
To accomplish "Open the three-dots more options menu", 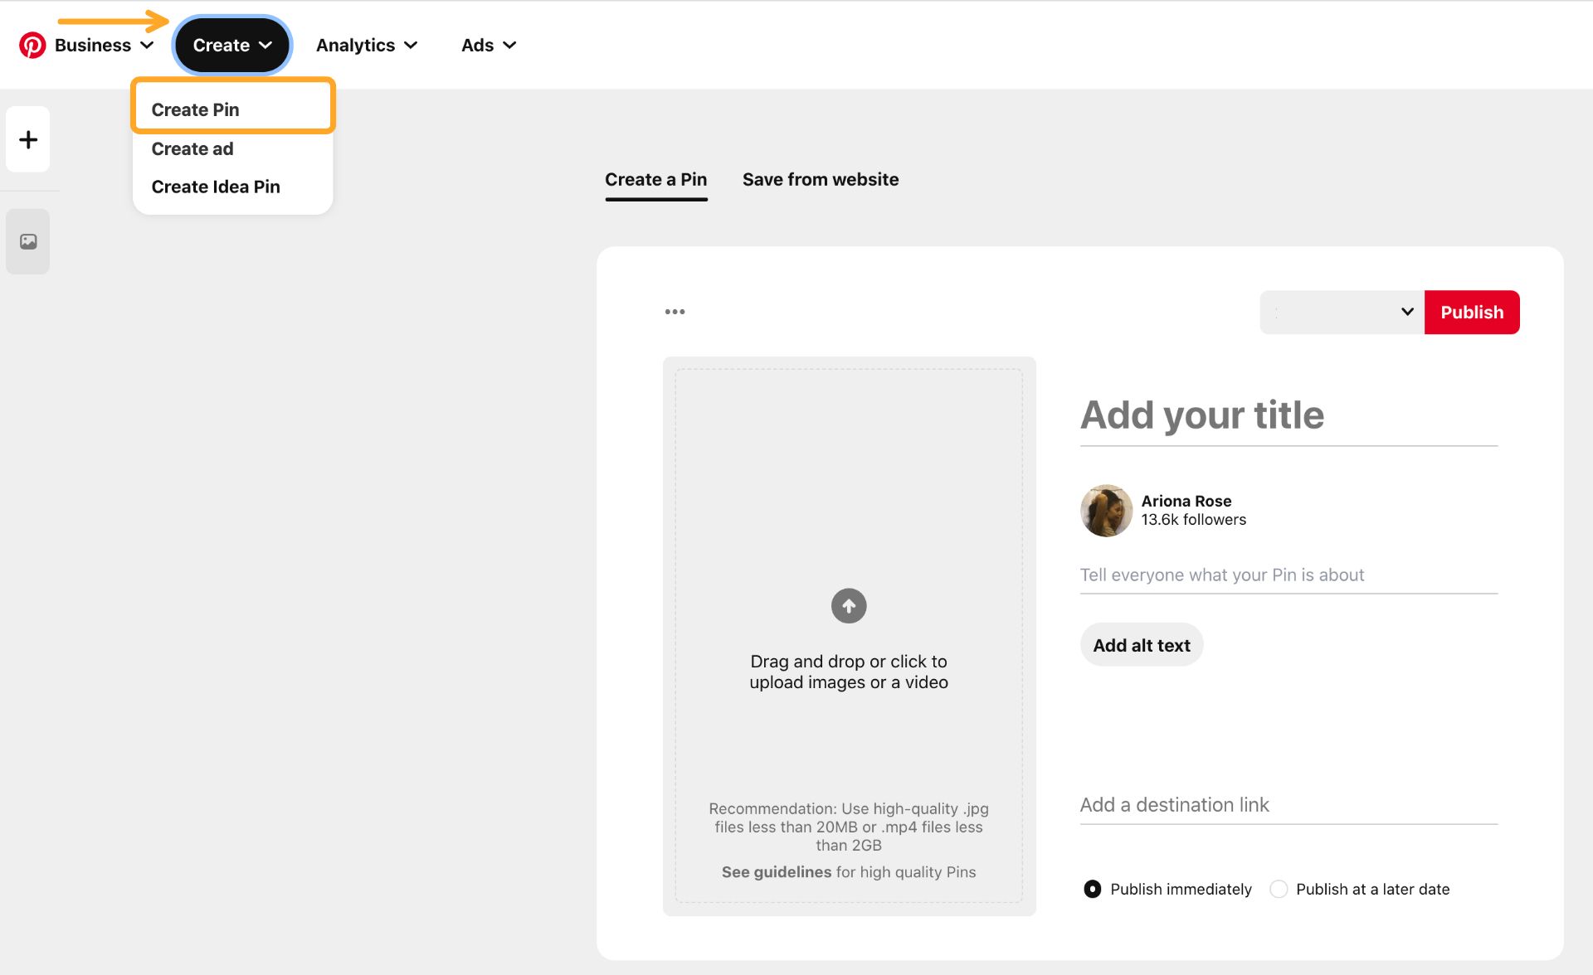I will point(675,312).
